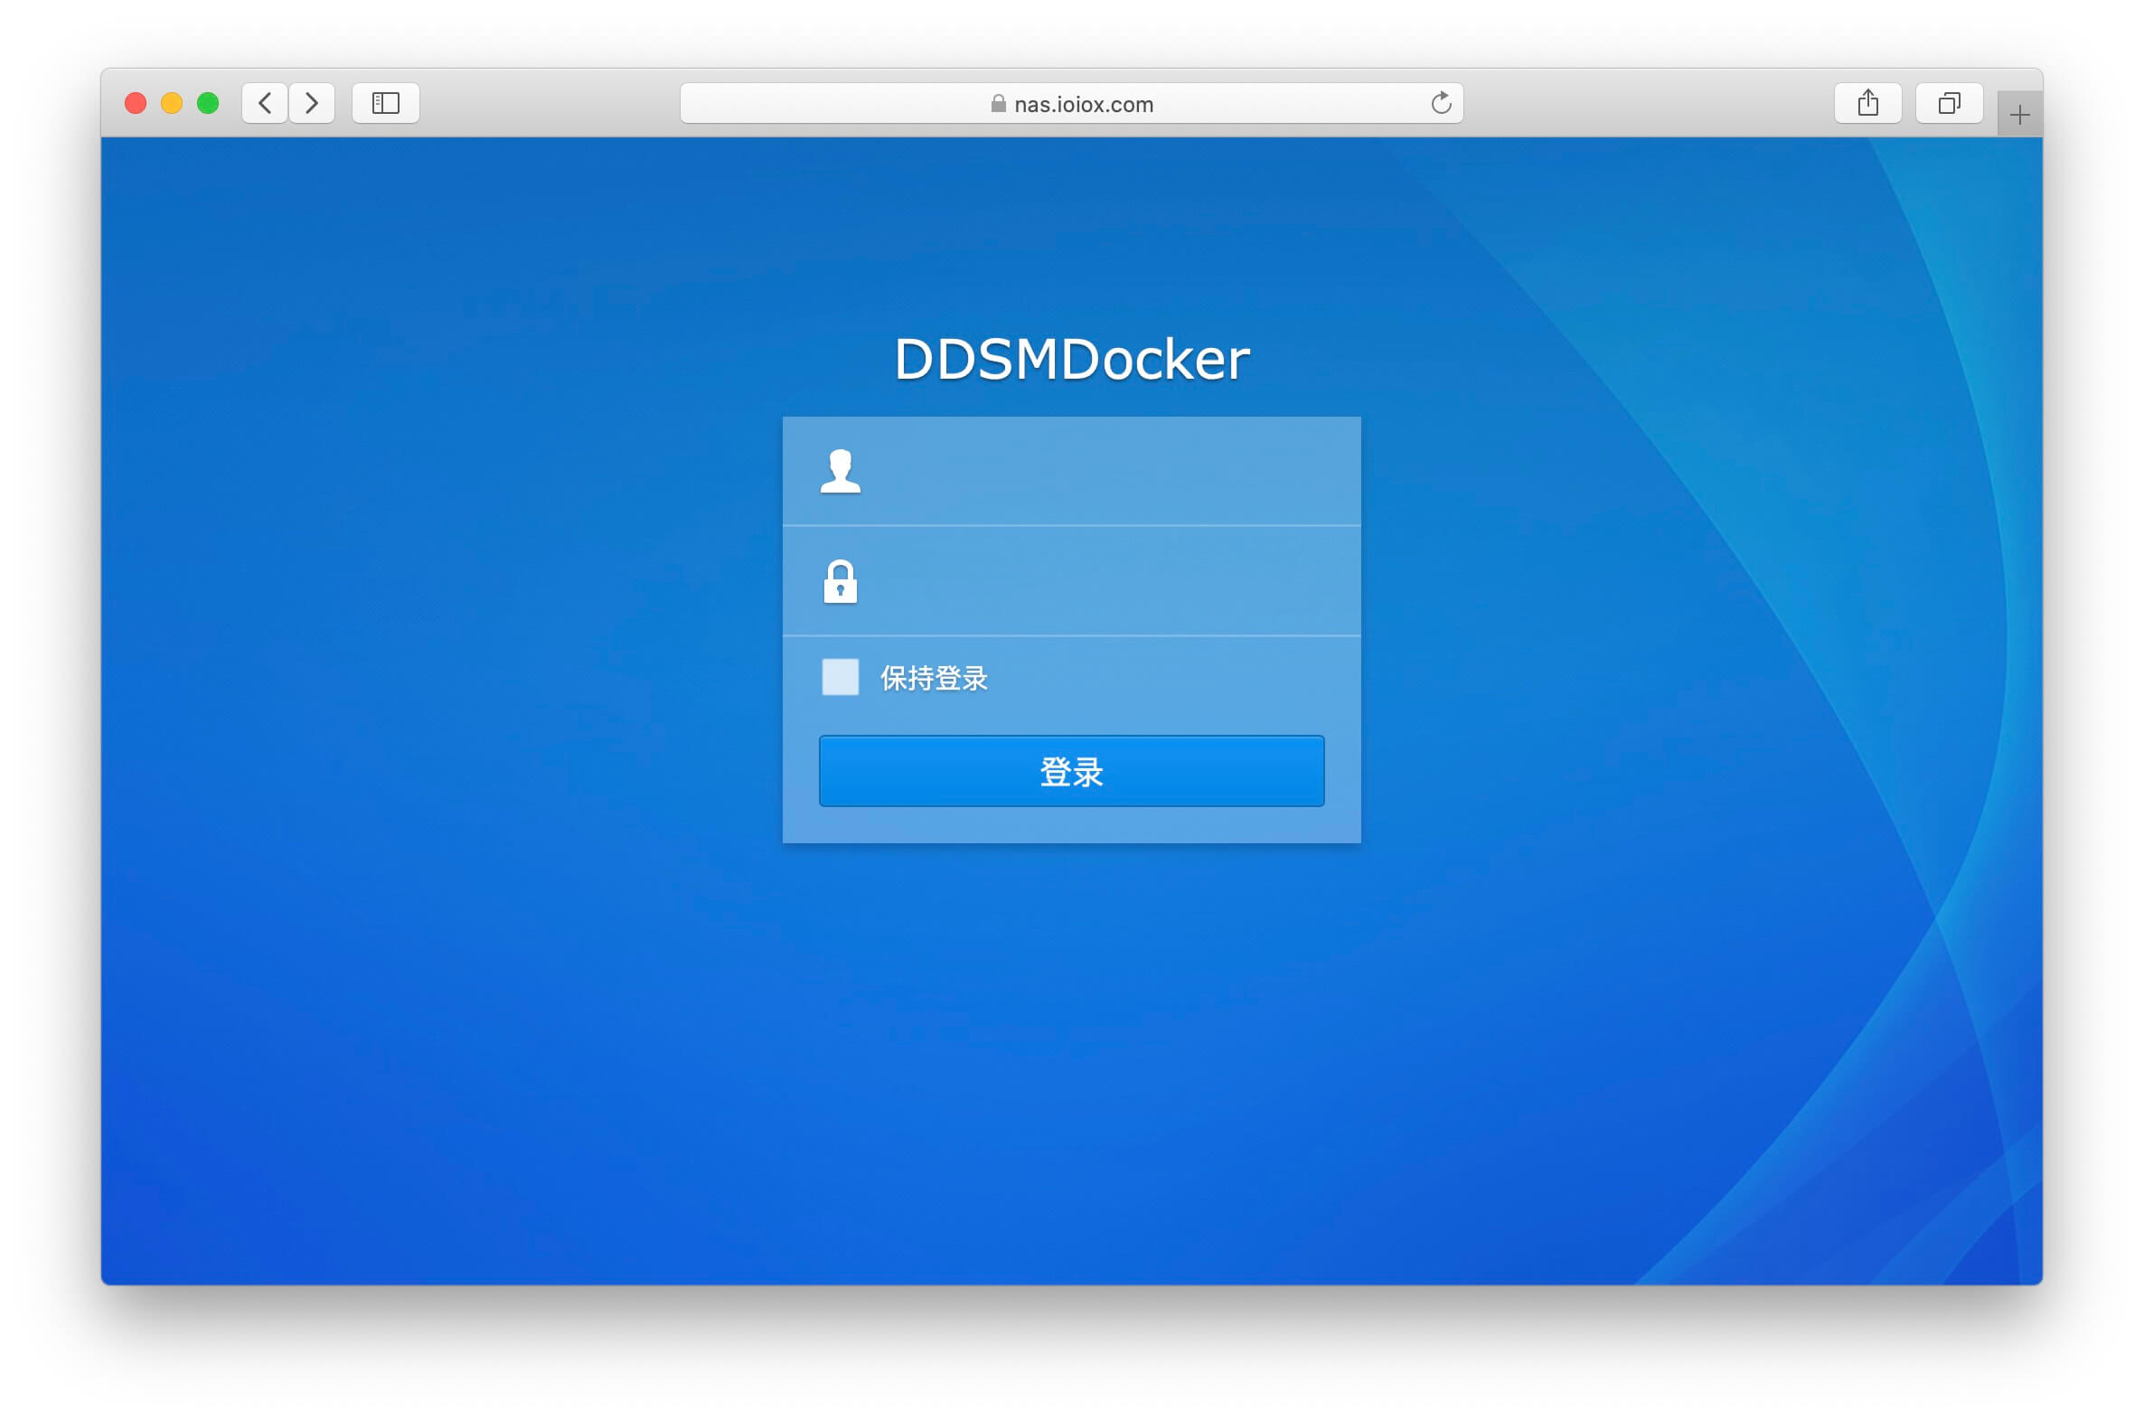The width and height of the screenshot is (2144, 1419).
Task: Click the green fullscreen window button
Action: [208, 103]
